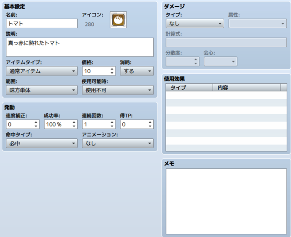Open the アイテムタイプ dropdown
Screen dimensions: 291x237
42,71
